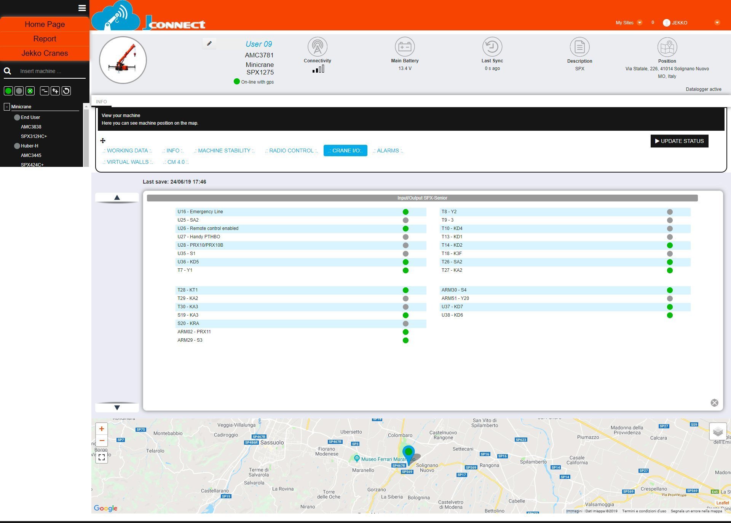Open the hamburger menu icon
This screenshot has width=731, height=523.
coord(82,8)
